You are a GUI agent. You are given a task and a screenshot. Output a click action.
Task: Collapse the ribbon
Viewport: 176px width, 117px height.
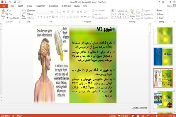(174, 22)
